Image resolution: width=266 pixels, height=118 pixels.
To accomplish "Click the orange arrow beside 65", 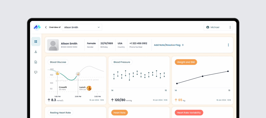I will [x=176, y=100].
